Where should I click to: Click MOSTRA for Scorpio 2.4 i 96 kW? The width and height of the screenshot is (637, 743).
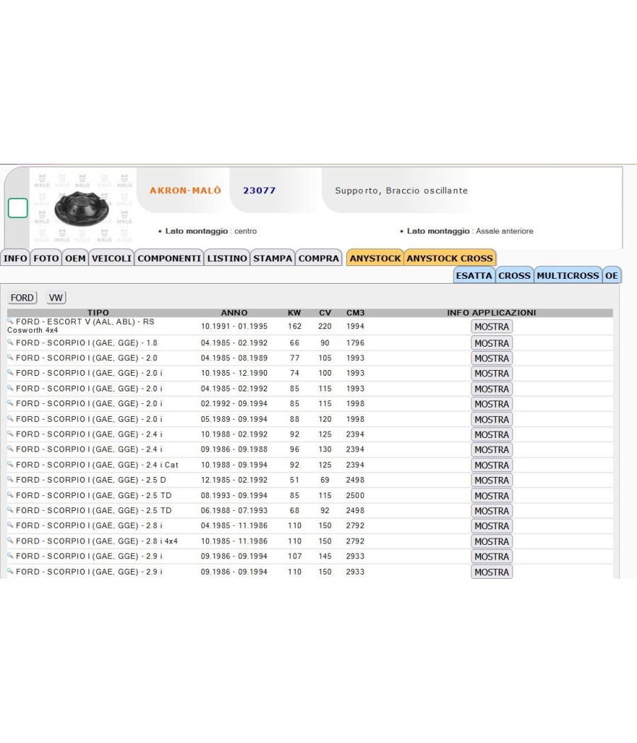pyautogui.click(x=491, y=449)
